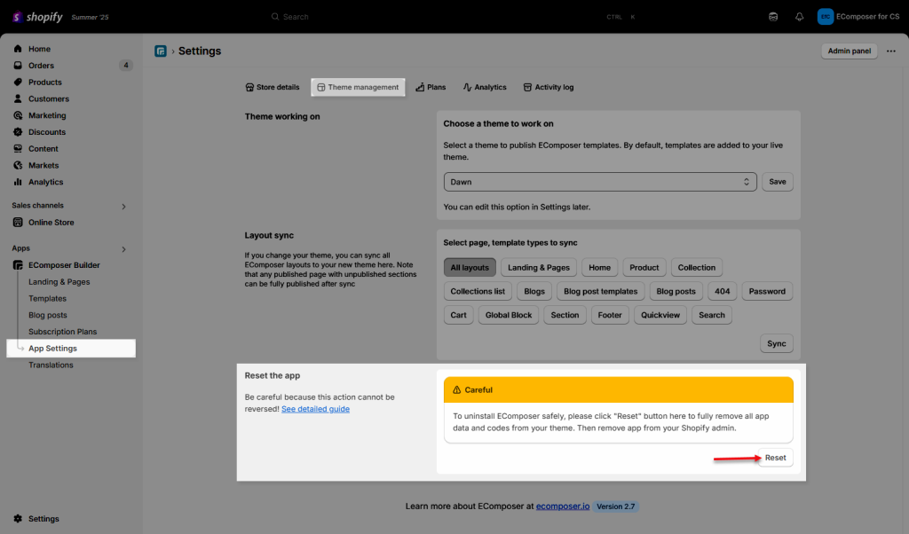Switch to the Plans tab

[x=431, y=88]
